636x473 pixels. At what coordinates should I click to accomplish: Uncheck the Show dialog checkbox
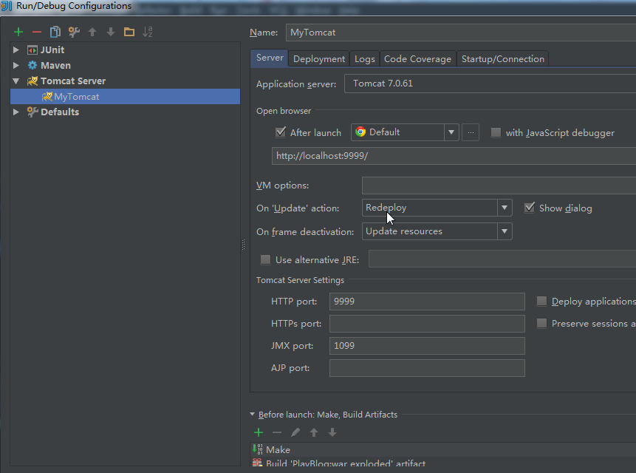coord(530,208)
